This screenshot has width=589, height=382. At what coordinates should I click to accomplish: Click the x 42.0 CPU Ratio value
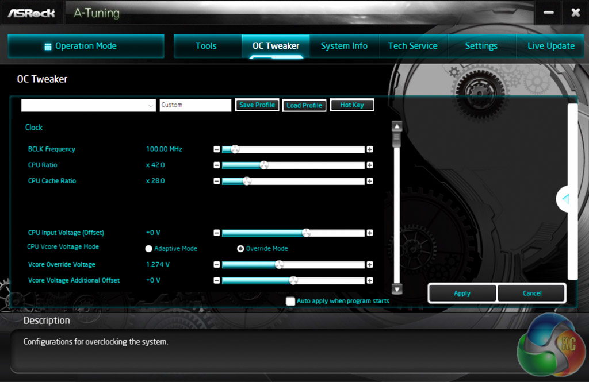coord(155,165)
